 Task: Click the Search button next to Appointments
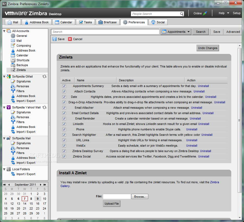pos(201,32)
